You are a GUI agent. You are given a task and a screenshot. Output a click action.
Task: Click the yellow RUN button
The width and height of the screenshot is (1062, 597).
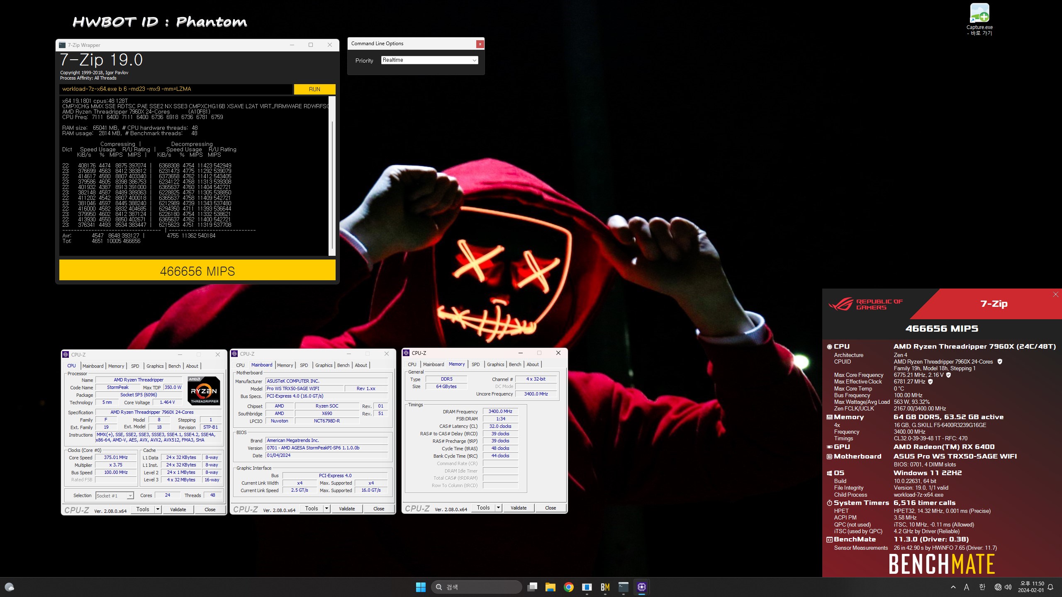click(314, 89)
